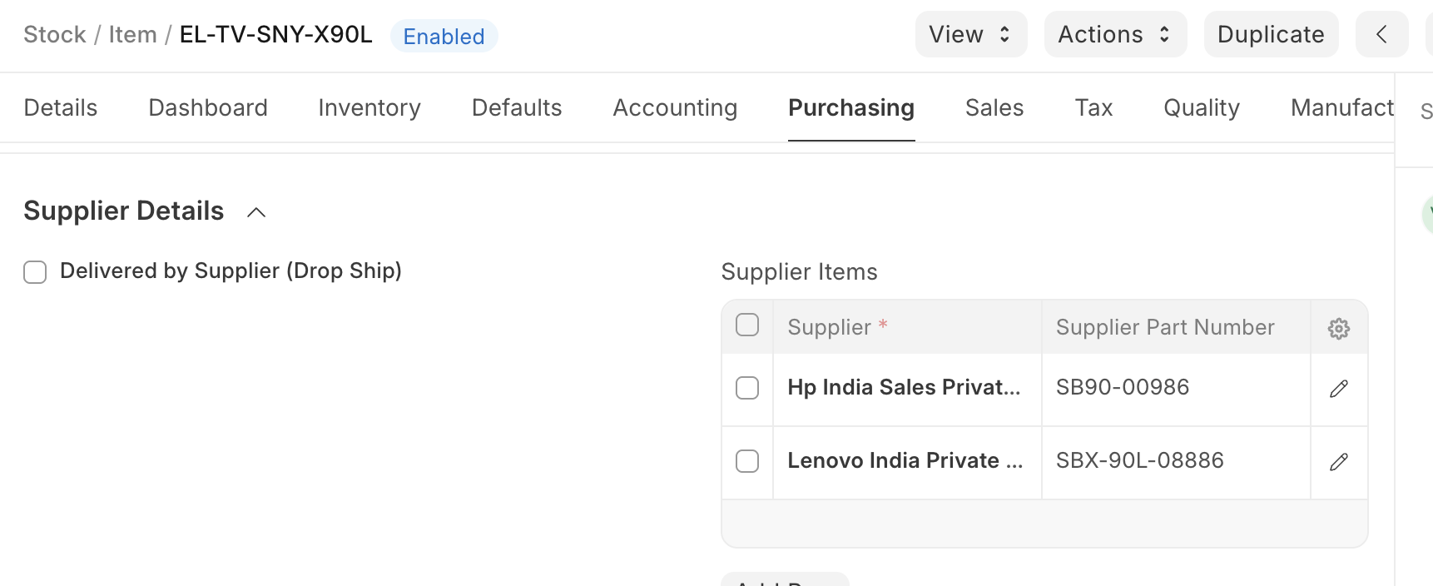Click the Duplicate button
The width and height of the screenshot is (1433, 586).
pos(1270,34)
